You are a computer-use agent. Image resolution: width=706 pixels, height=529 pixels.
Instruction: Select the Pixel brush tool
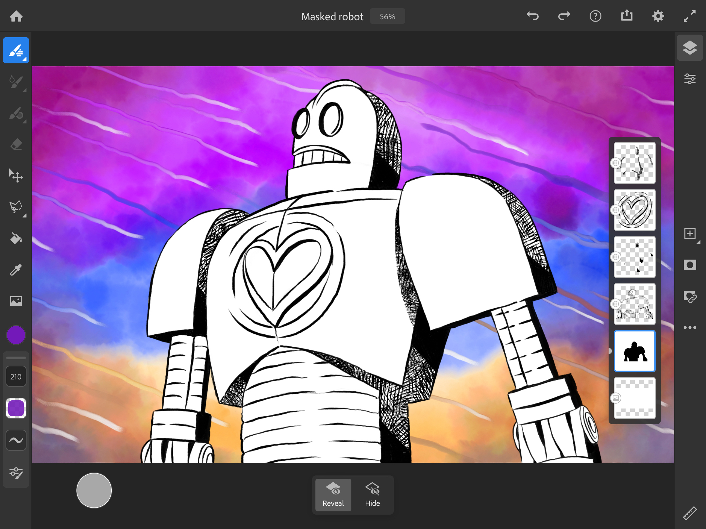[x=16, y=50]
